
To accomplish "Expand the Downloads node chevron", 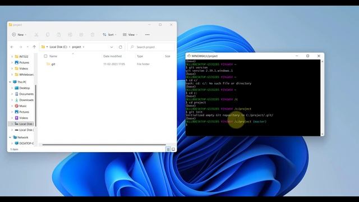I will pyautogui.click(x=12, y=100).
